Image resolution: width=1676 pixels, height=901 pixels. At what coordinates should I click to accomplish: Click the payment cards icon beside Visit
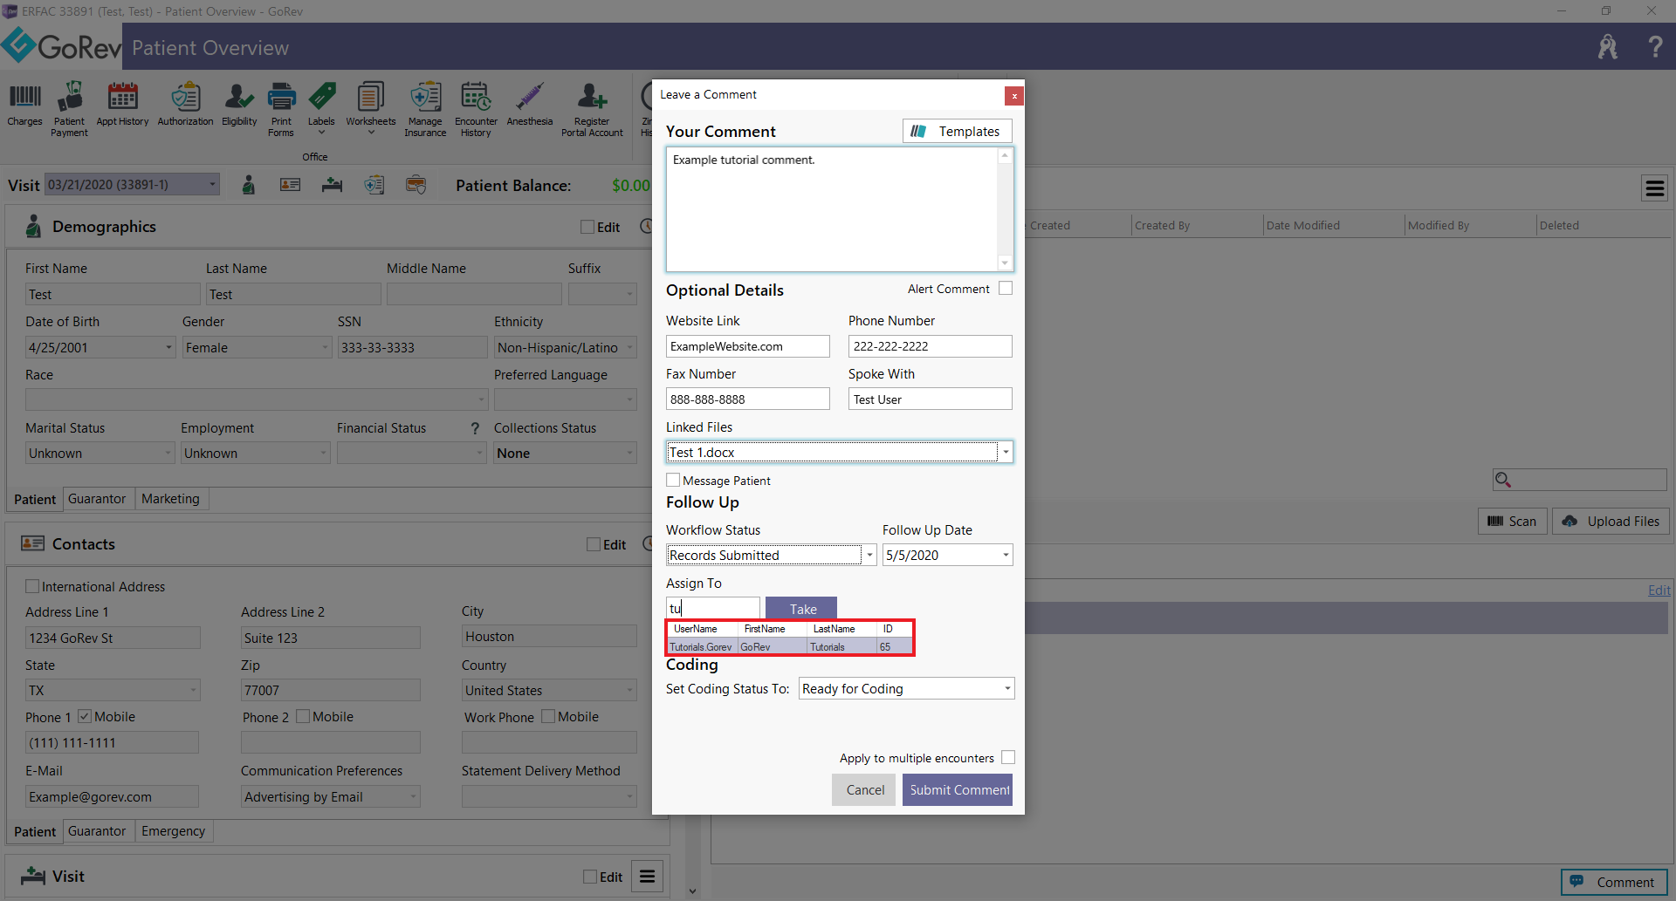(416, 185)
